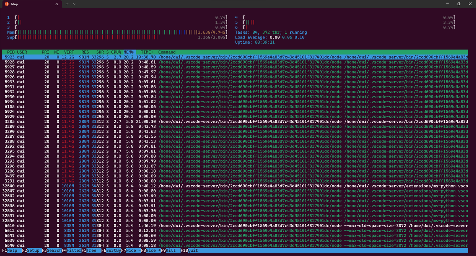Viewport: 476px width, 256px height.
Task: Select process row with PID 3291
Action: click(x=235, y=181)
